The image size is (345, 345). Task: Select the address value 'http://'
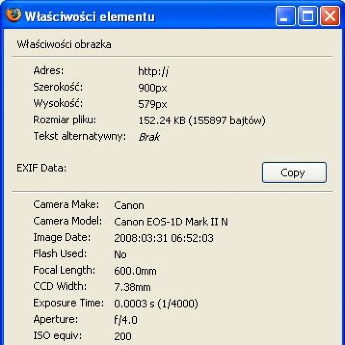[x=153, y=71]
